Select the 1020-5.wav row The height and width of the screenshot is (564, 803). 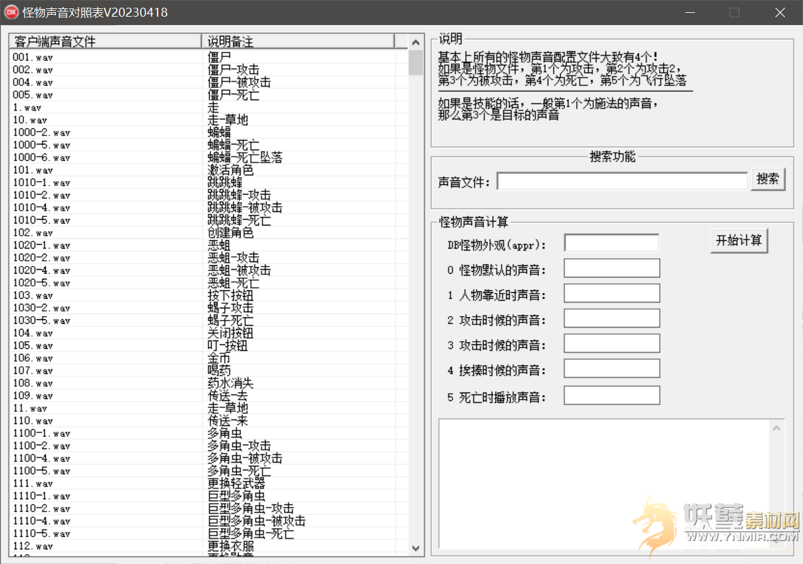[209, 283]
